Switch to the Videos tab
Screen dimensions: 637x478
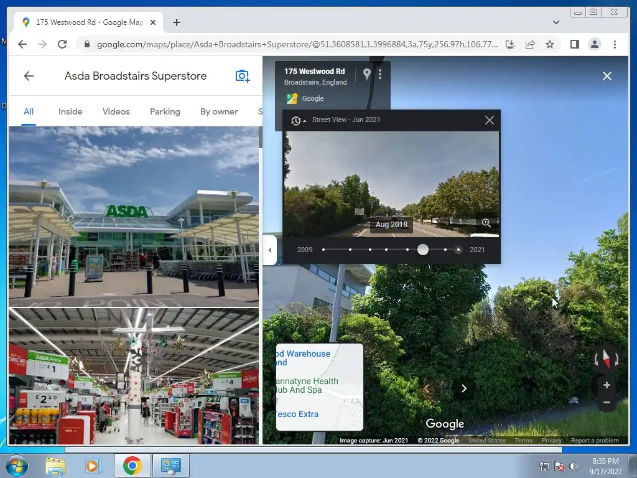point(116,112)
